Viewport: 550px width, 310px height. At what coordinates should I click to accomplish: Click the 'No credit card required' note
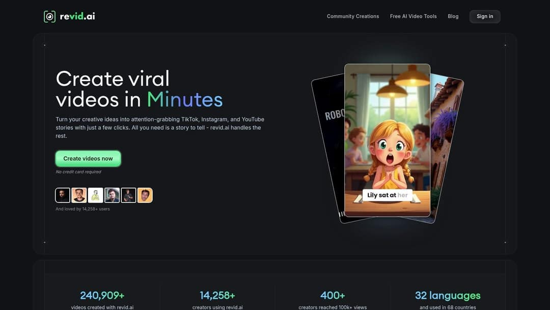[78, 172]
